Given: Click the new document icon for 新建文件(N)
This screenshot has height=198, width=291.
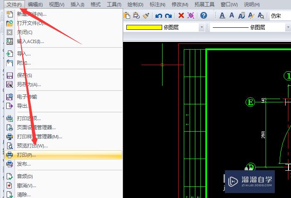Looking at the screenshot, I should (10, 14).
